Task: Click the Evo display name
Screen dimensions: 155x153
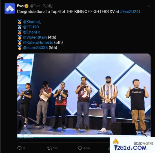Action: pos(20,6)
